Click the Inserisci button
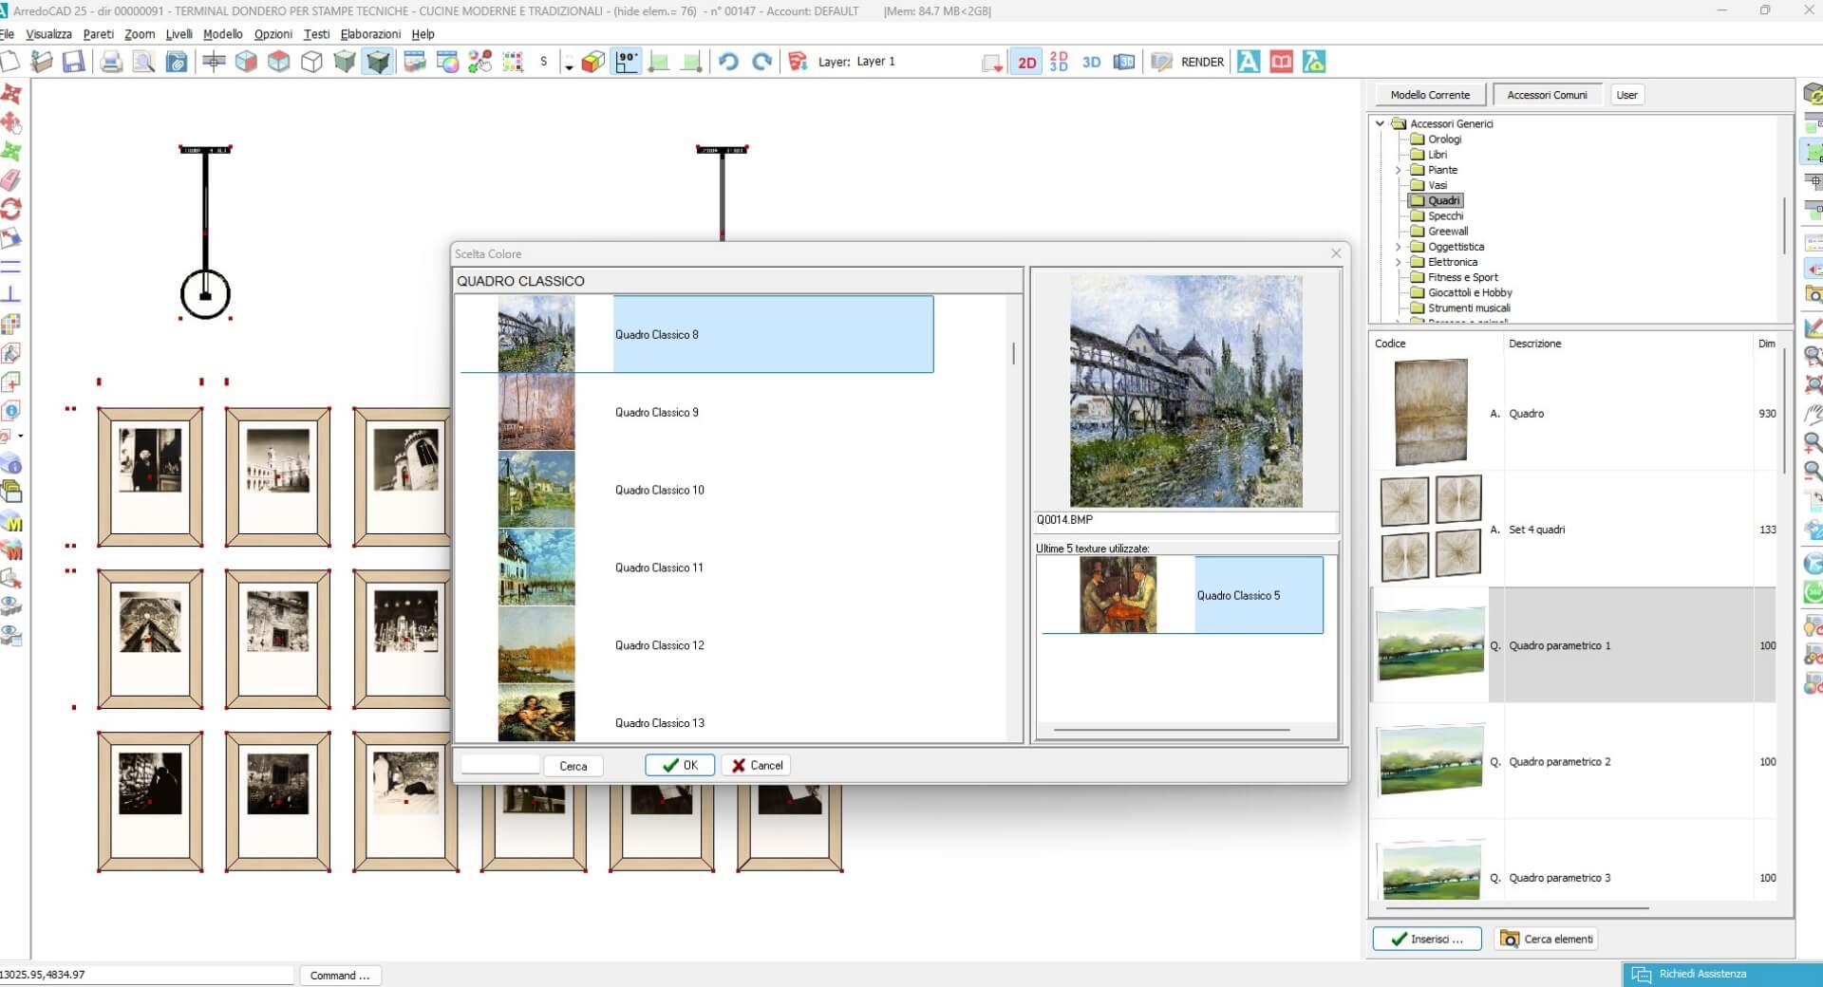Image resolution: width=1823 pixels, height=987 pixels. [1426, 939]
